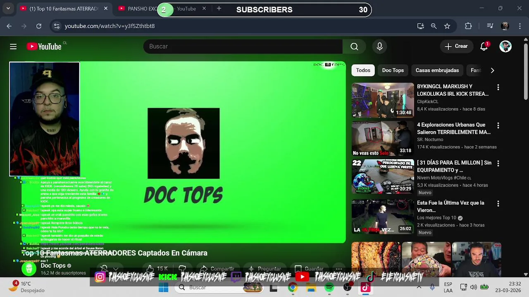Image resolution: width=529 pixels, height=297 pixels.
Task: Open File Explorer from taskbar
Action: pos(311,288)
